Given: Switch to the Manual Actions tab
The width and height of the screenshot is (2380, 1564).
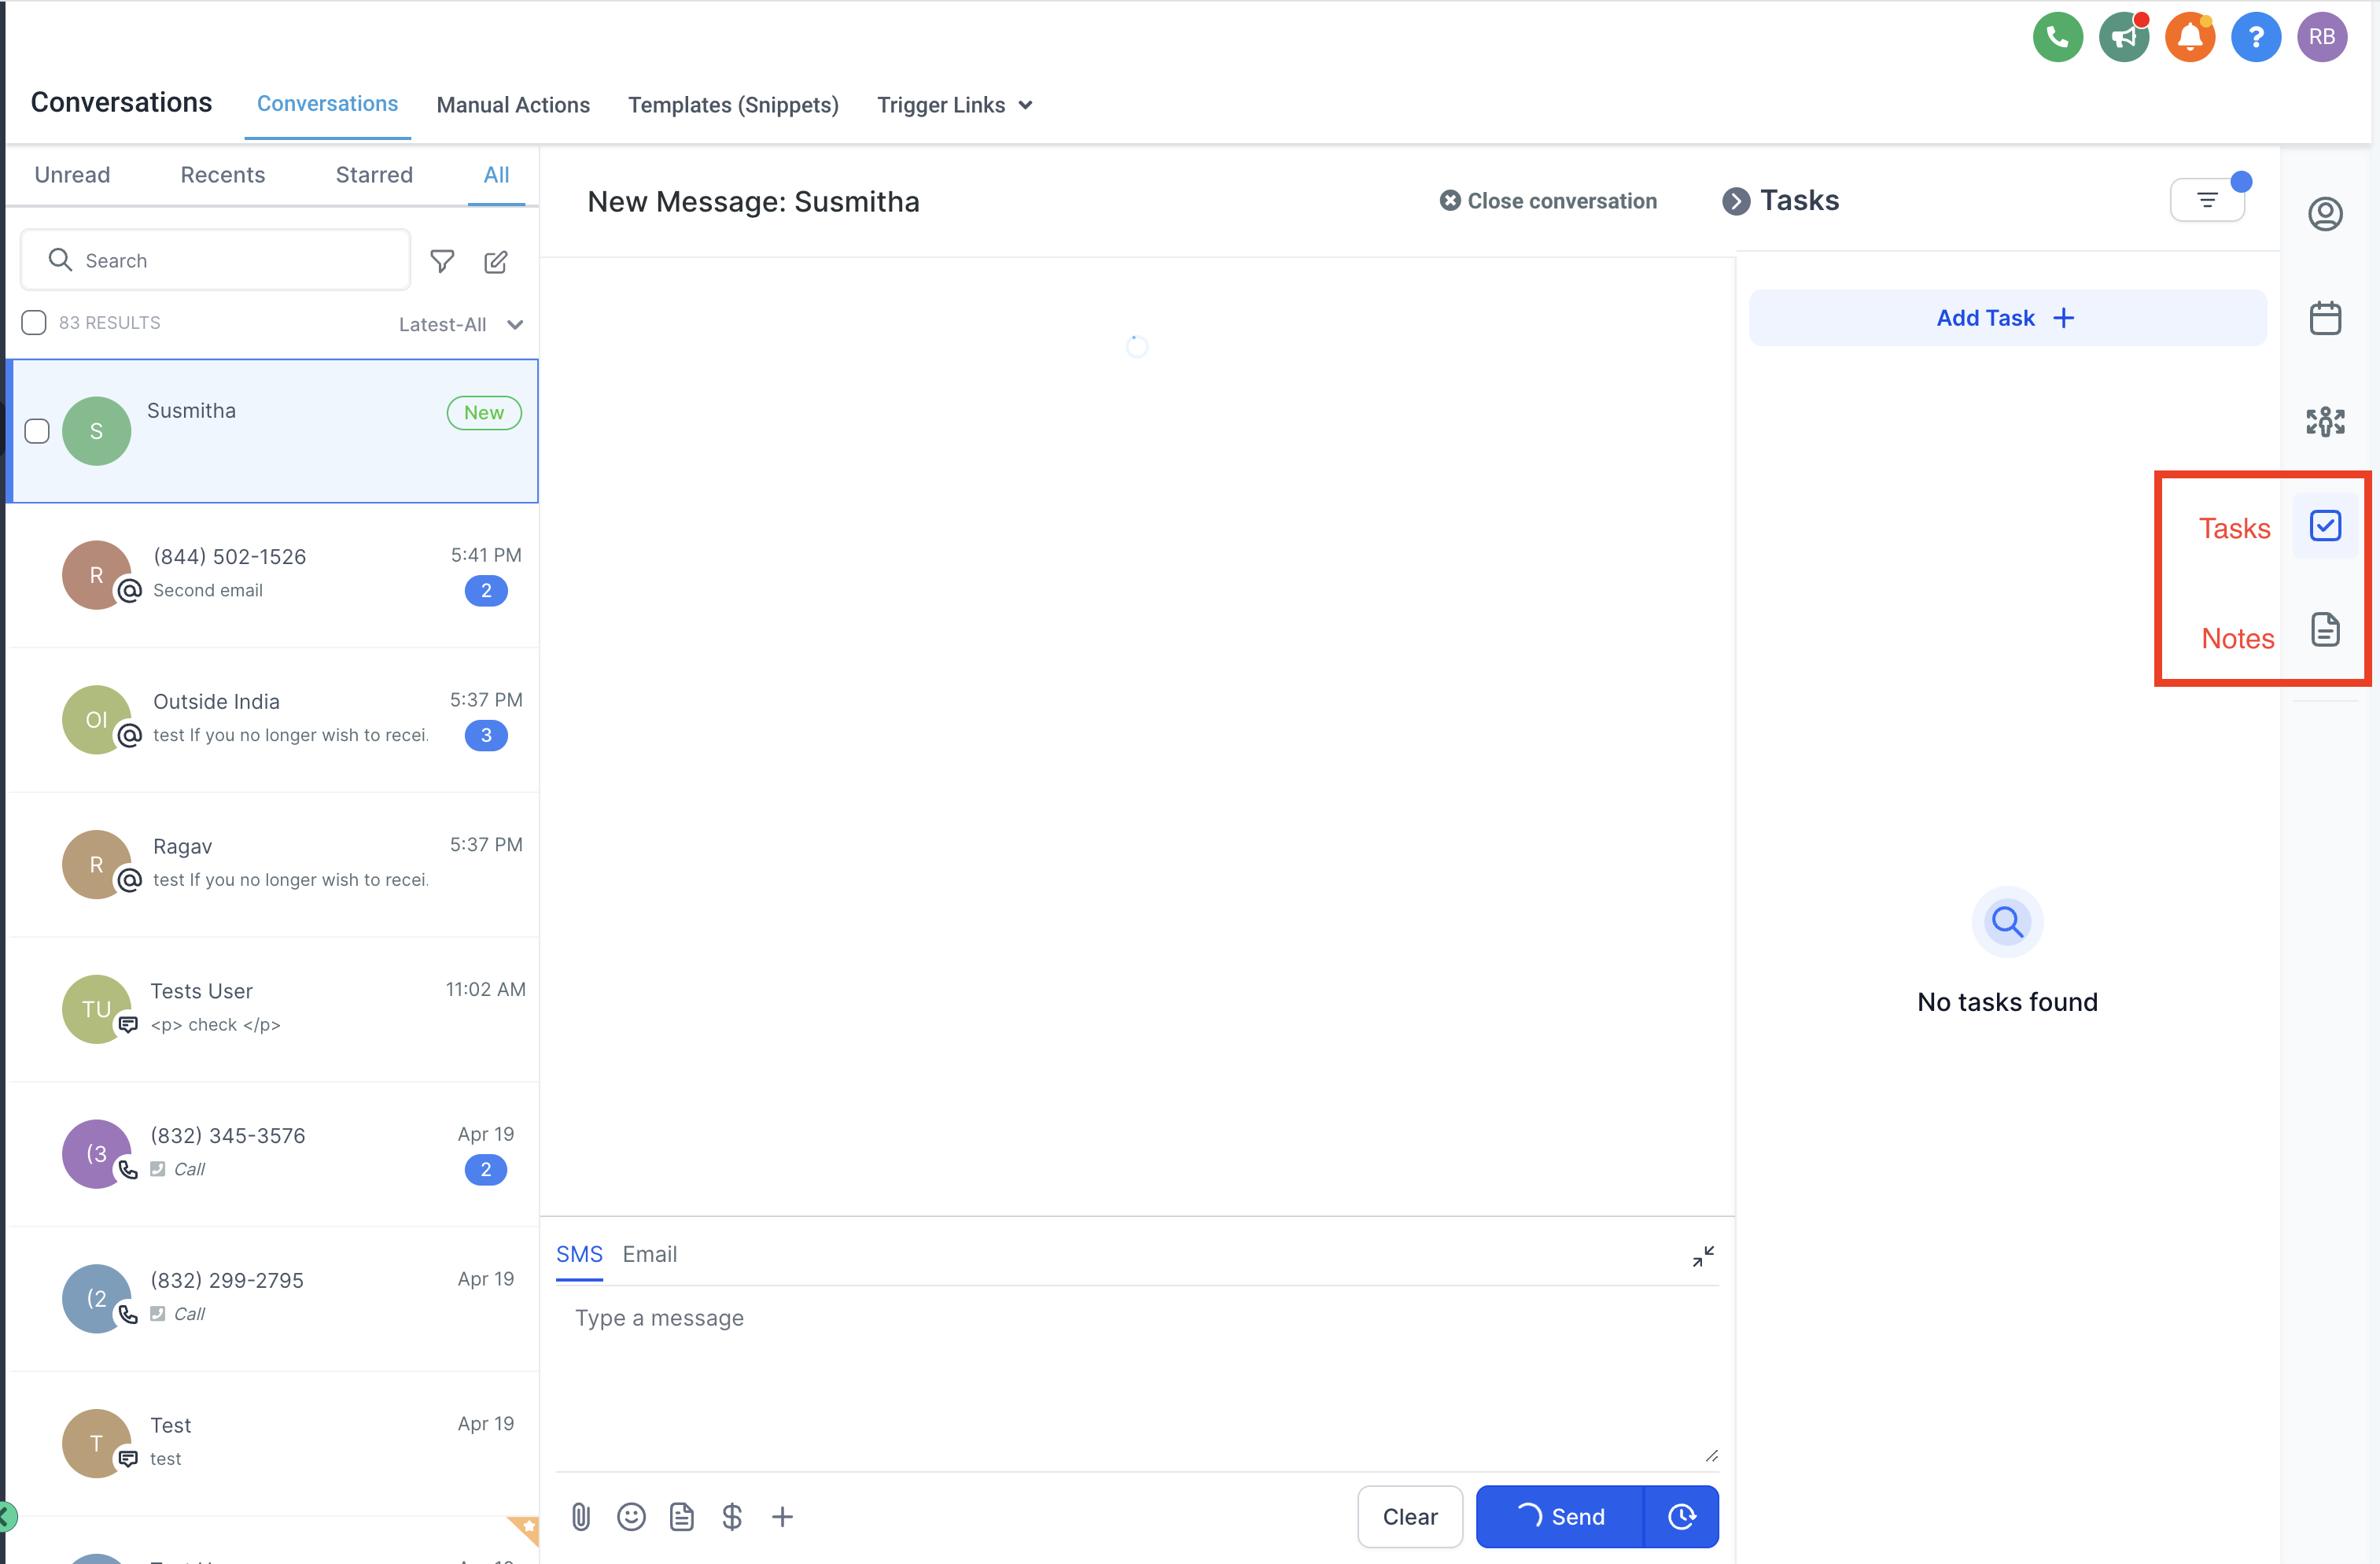Looking at the screenshot, I should tap(513, 105).
